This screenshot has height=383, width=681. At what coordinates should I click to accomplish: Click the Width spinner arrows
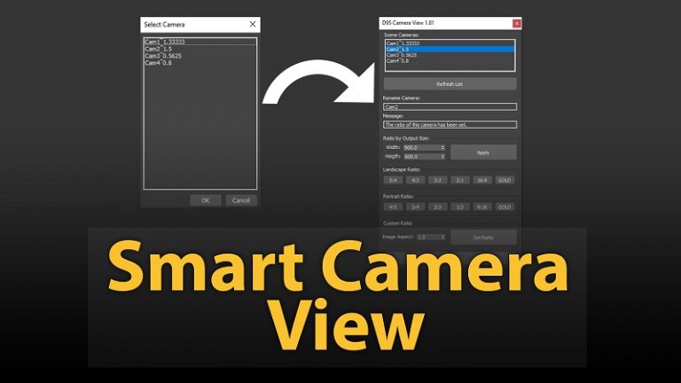442,147
